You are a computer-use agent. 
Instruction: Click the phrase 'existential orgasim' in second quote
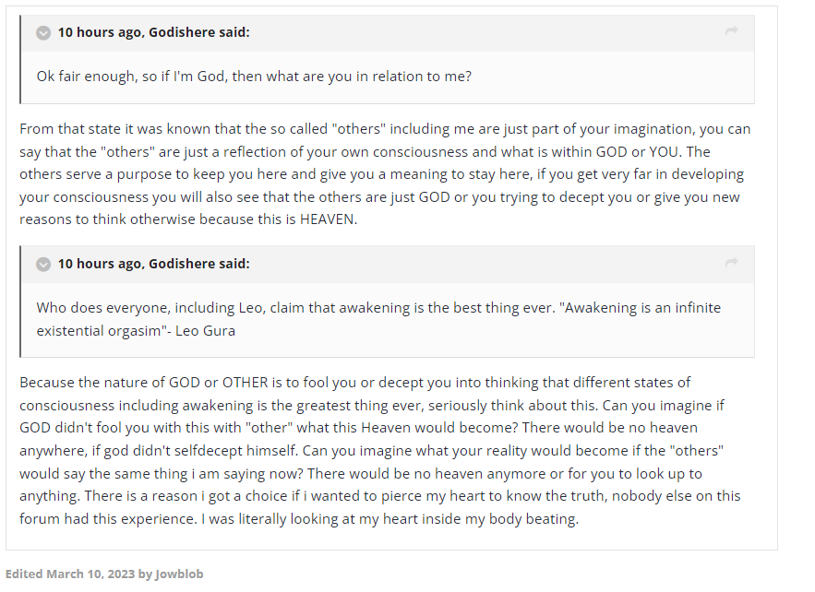[x=98, y=331]
